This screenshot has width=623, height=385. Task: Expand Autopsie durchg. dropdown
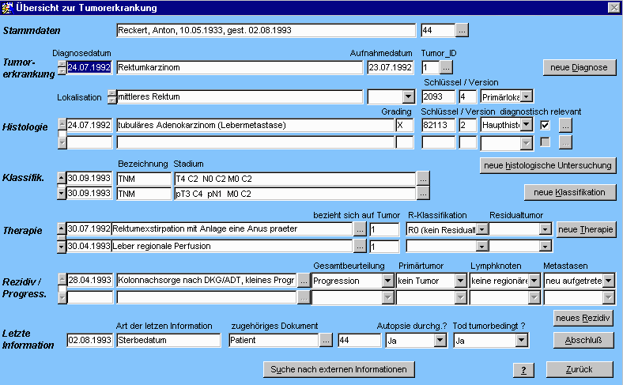pyautogui.click(x=440, y=340)
